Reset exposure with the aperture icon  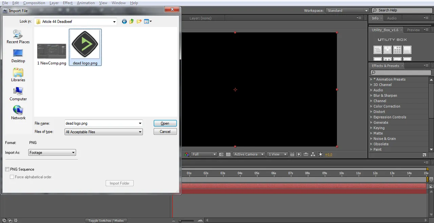click(321, 154)
